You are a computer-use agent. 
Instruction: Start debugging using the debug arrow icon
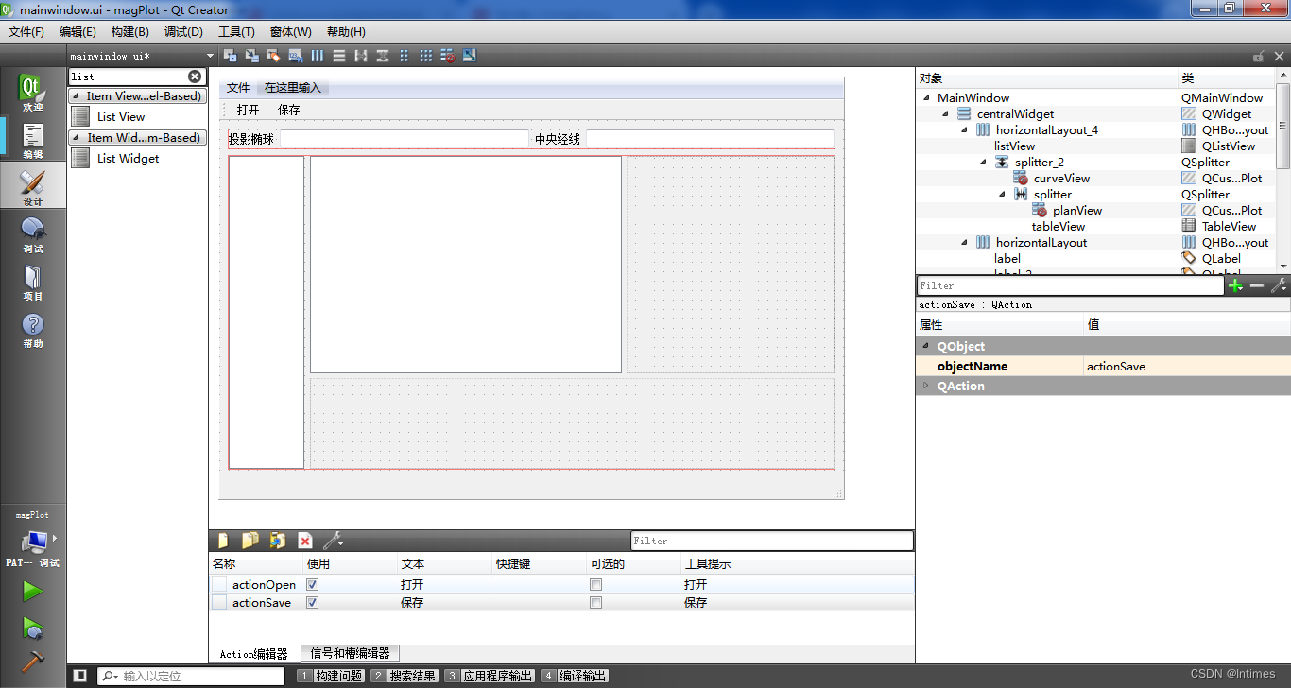31,628
